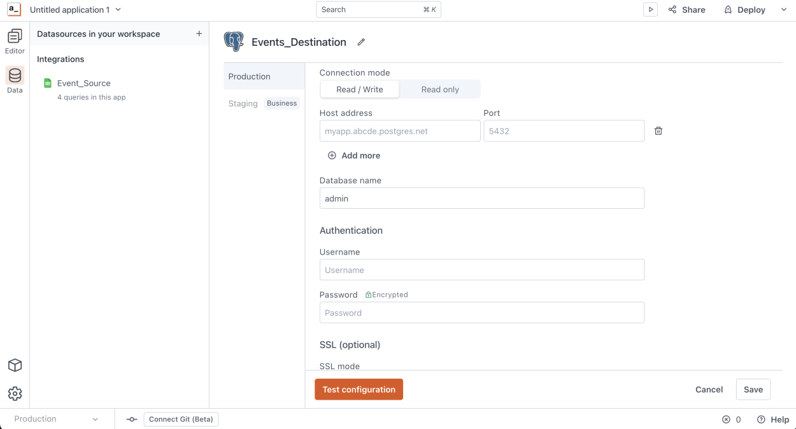Expand the Deploy options chevron
The height and width of the screenshot is (429, 796).
coord(785,10)
